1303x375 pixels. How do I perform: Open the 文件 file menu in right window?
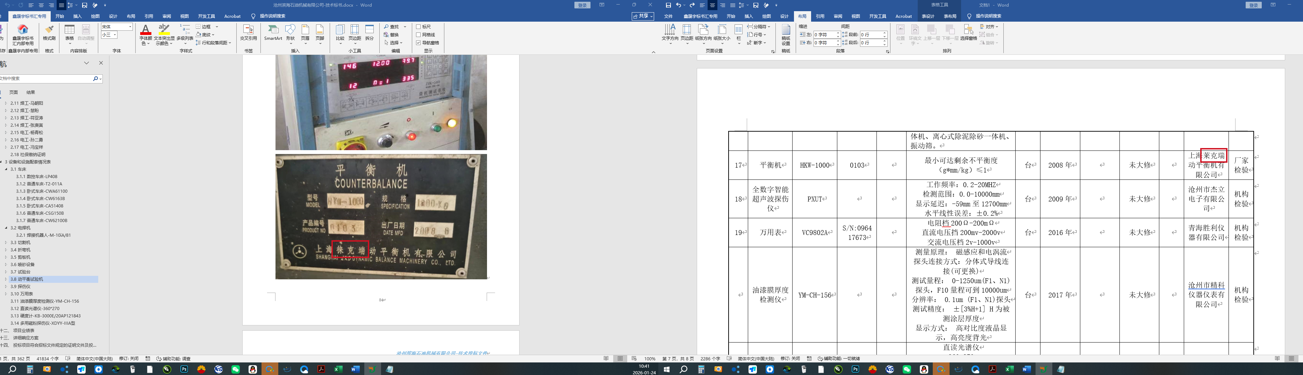coord(668,16)
